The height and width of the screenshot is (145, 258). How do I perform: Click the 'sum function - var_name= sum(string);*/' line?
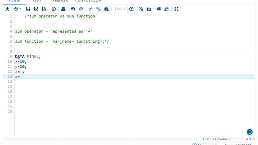click(62, 41)
